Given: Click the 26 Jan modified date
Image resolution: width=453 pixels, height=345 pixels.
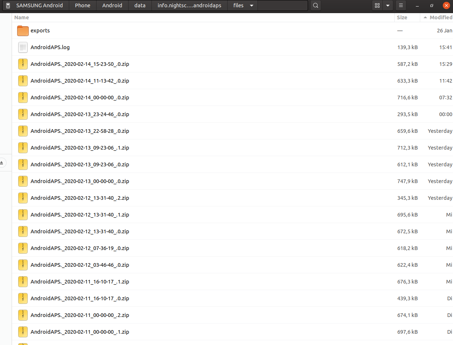Looking at the screenshot, I should 445,31.
